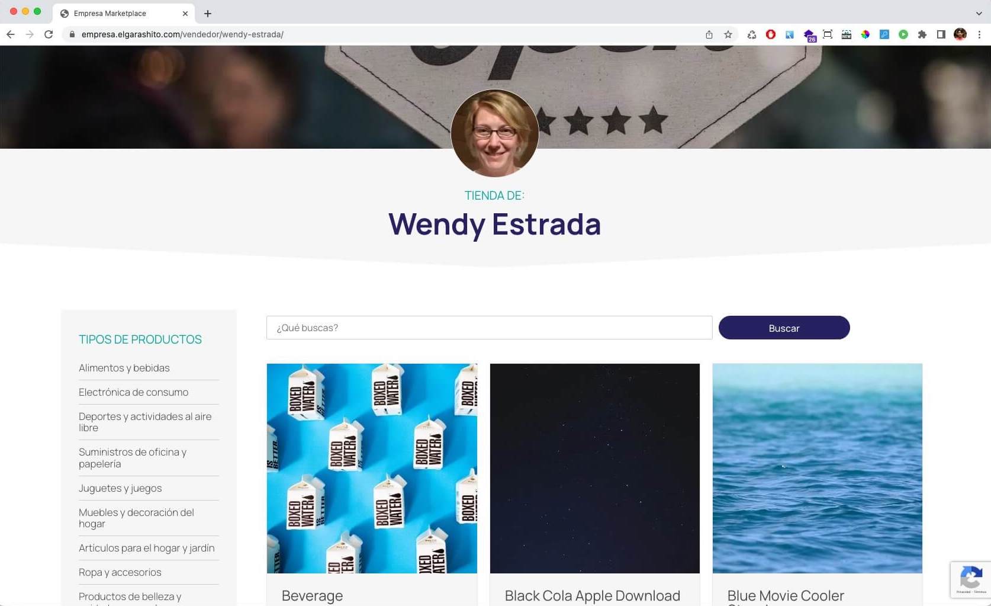Open Suministros de oficina y papelería
Image resolution: width=991 pixels, height=606 pixels.
pos(133,458)
